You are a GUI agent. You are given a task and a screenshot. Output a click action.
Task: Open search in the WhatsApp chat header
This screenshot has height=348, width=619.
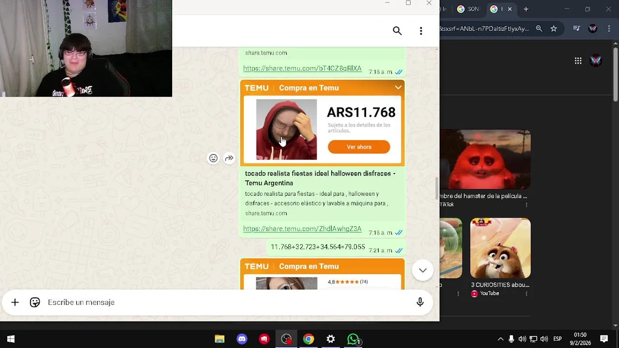tap(397, 31)
